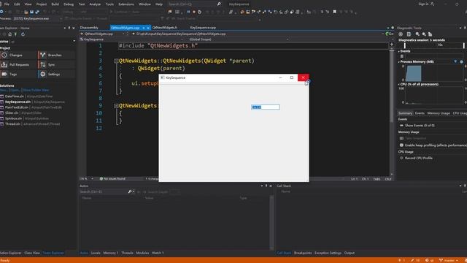Open Sync tile in Team Explorer
467x263 pixels.
coord(56,65)
